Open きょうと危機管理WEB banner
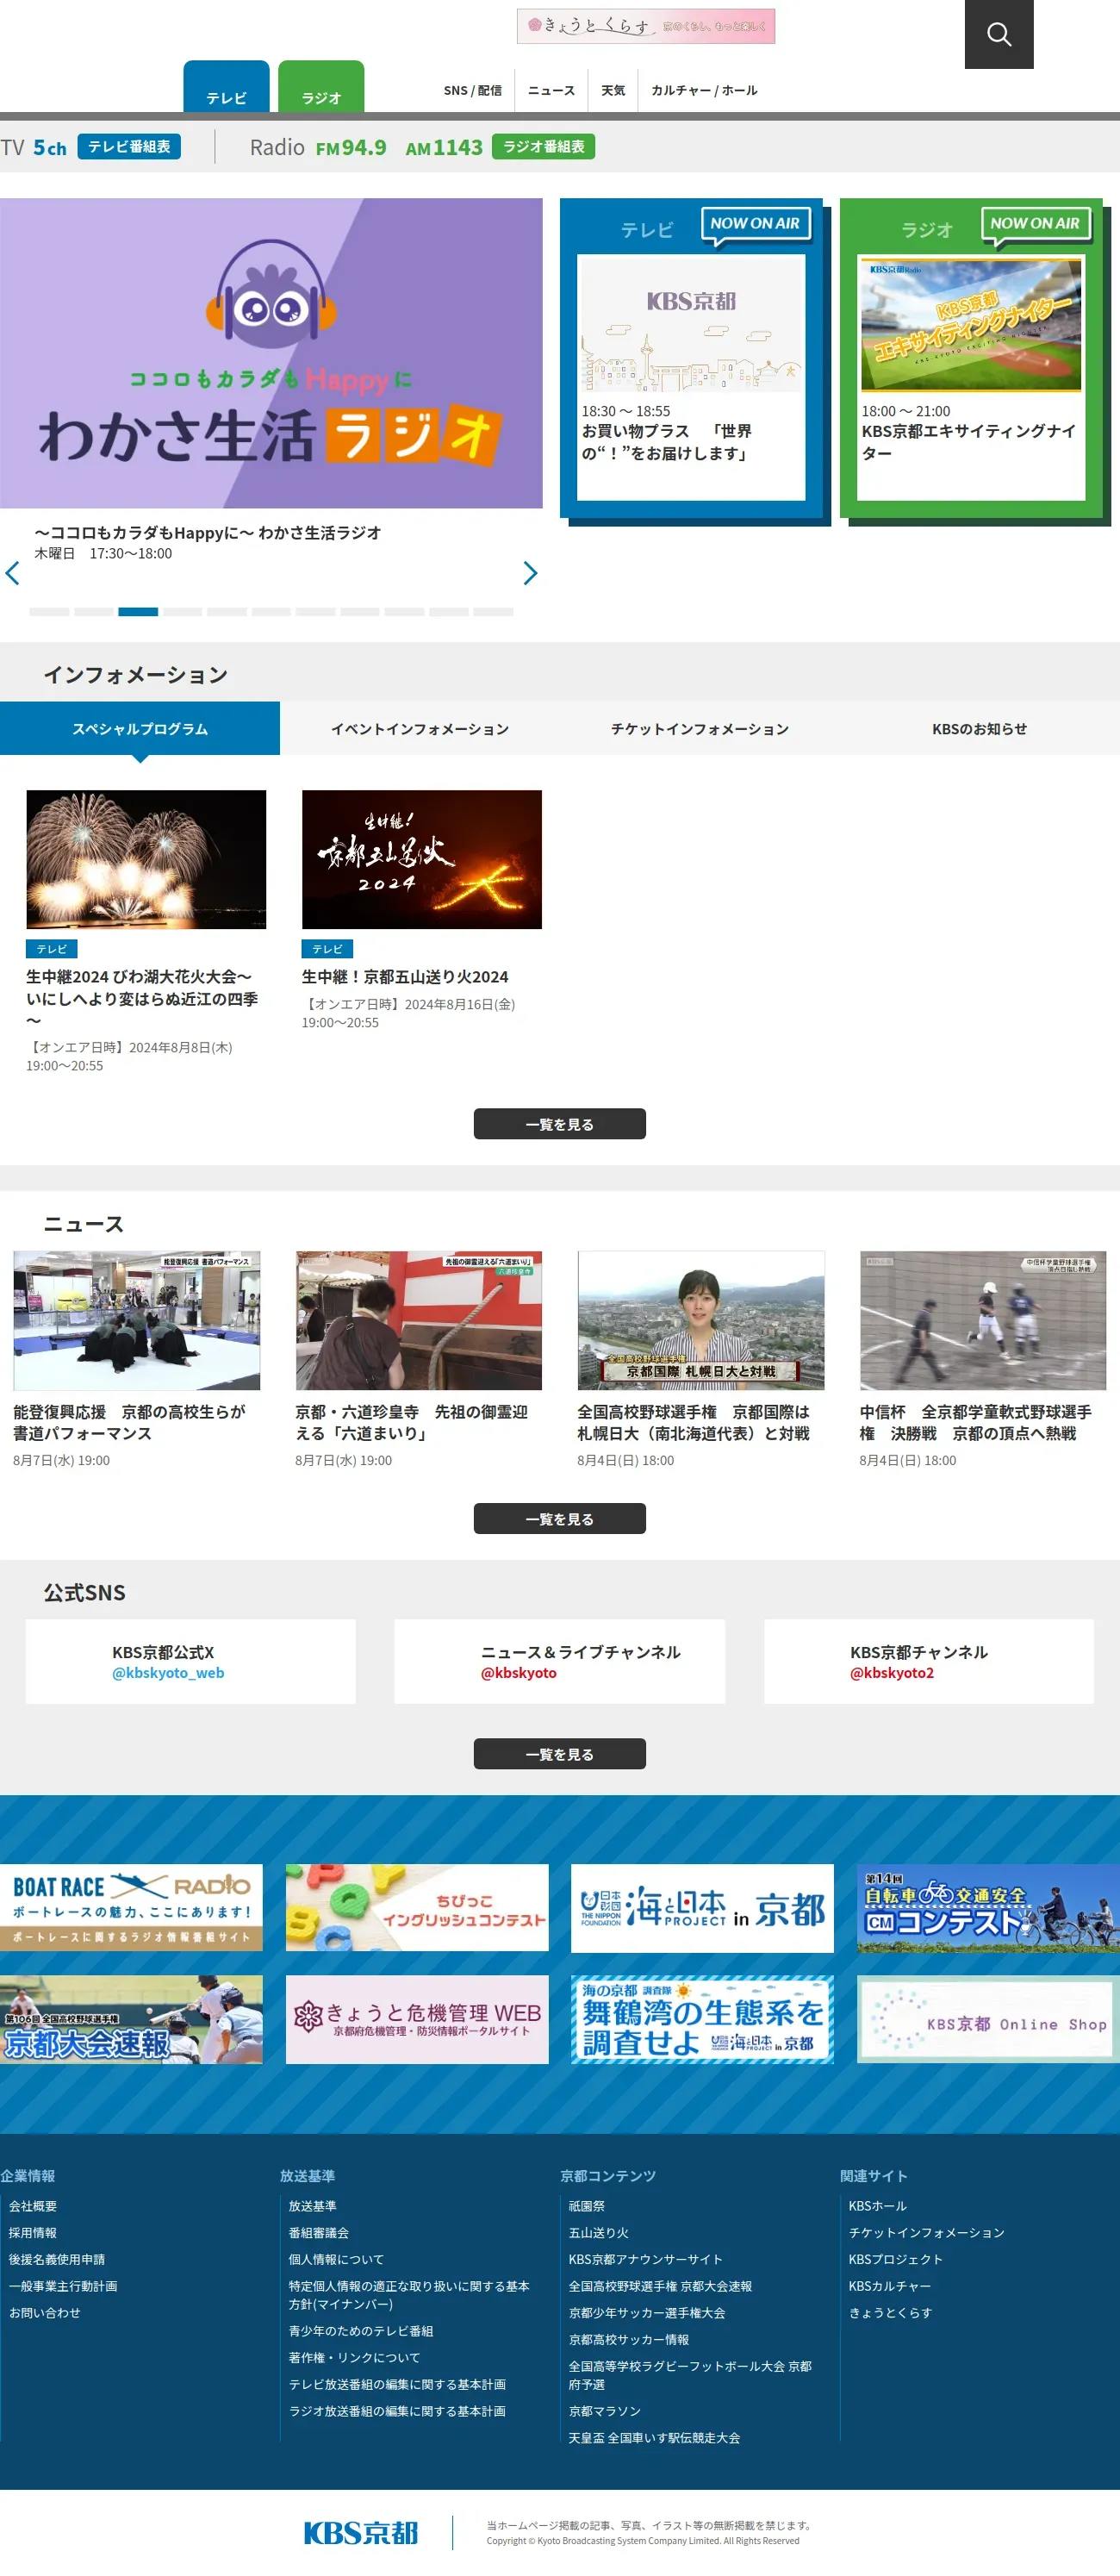The width and height of the screenshot is (1120, 2576). 417,2019
